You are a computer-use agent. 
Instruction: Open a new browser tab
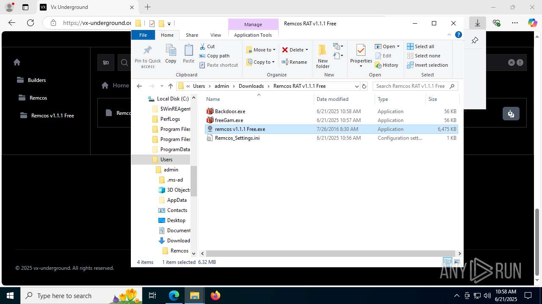tap(147, 7)
